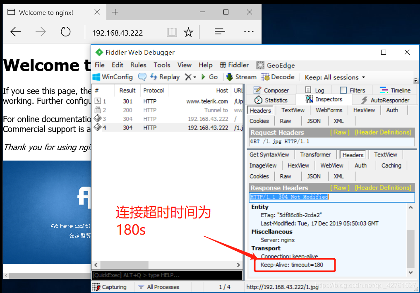The width and height of the screenshot is (420, 293).
Task: Select request TextView inspector tab
Action: [293, 110]
